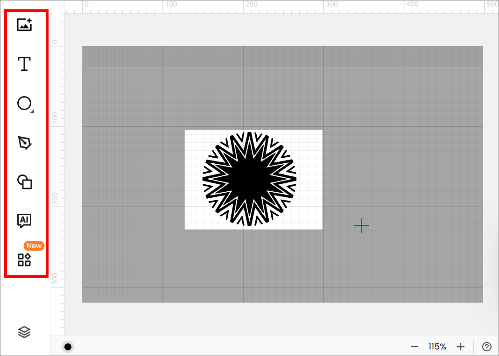Open the combine shapes tool

(24, 182)
